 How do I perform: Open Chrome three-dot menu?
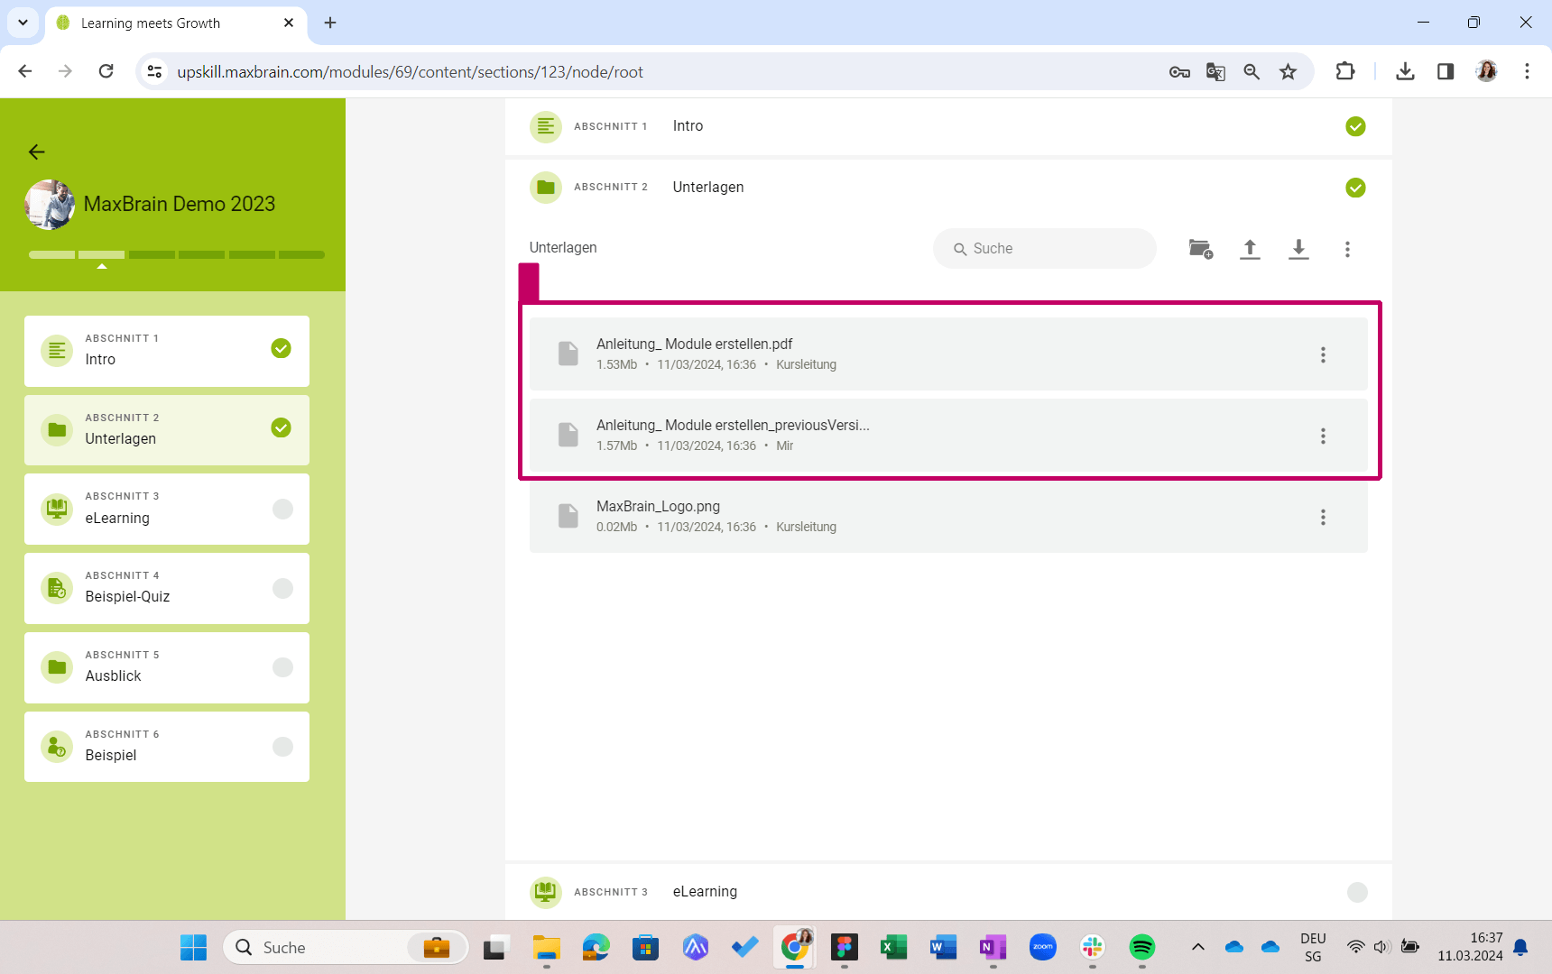coord(1527,71)
